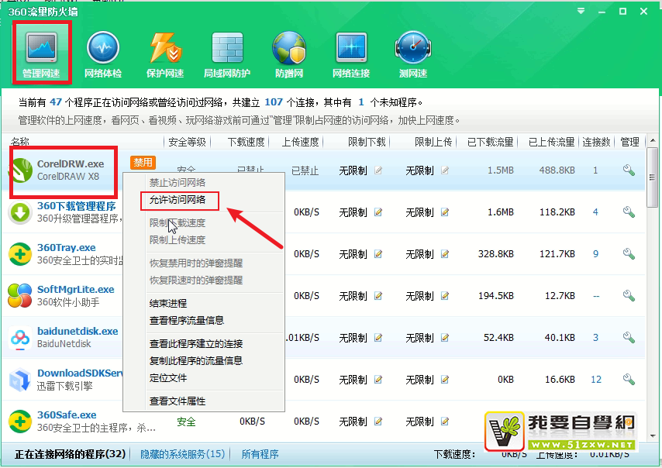This screenshot has width=662, height=468.
Task: Select 查看文件属性 in the context menu
Action: click(x=178, y=401)
